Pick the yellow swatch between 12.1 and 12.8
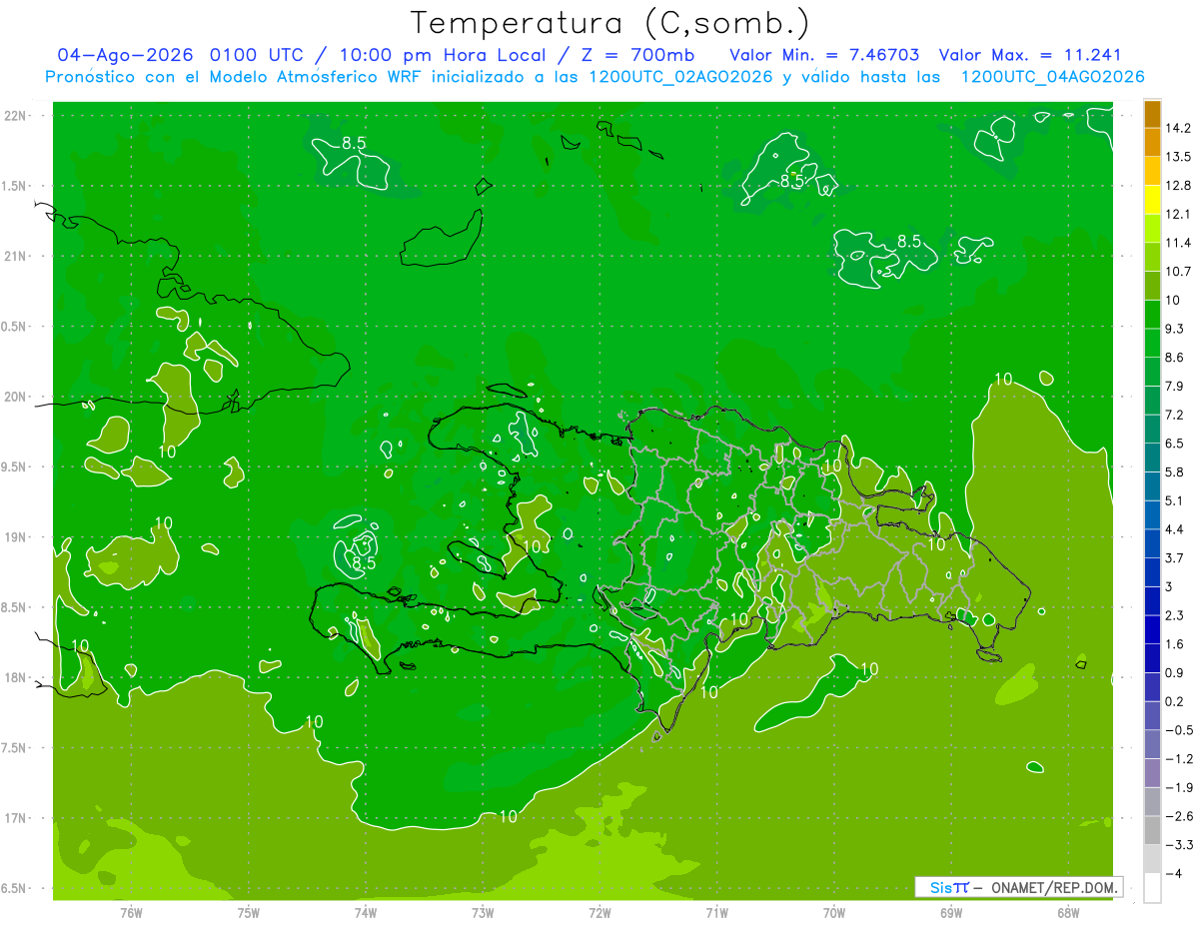Screen dimensions: 1199x926 point(1152,200)
